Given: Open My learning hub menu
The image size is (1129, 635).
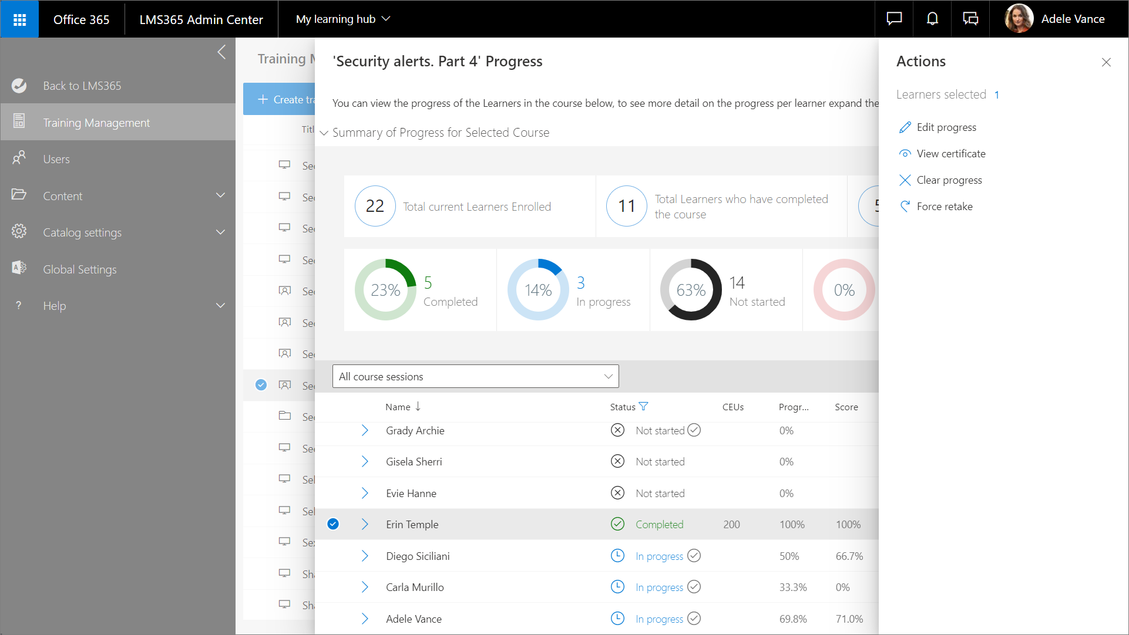Looking at the screenshot, I should 343,19.
